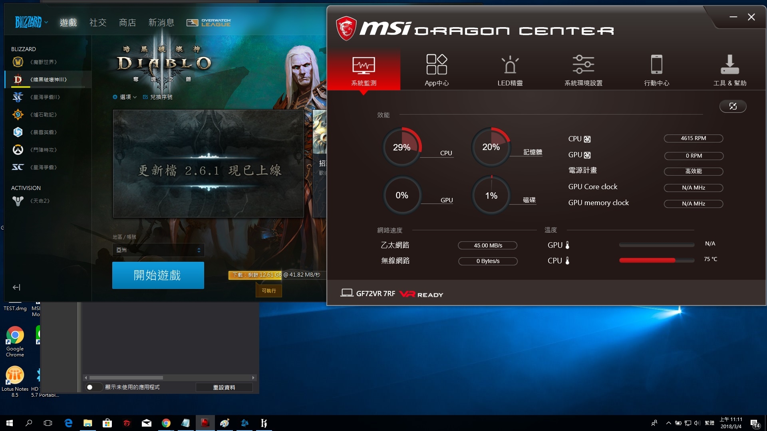Open the Overwatch League link

click(x=209, y=23)
